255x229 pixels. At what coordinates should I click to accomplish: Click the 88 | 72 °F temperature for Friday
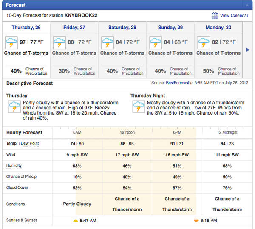[80, 42]
